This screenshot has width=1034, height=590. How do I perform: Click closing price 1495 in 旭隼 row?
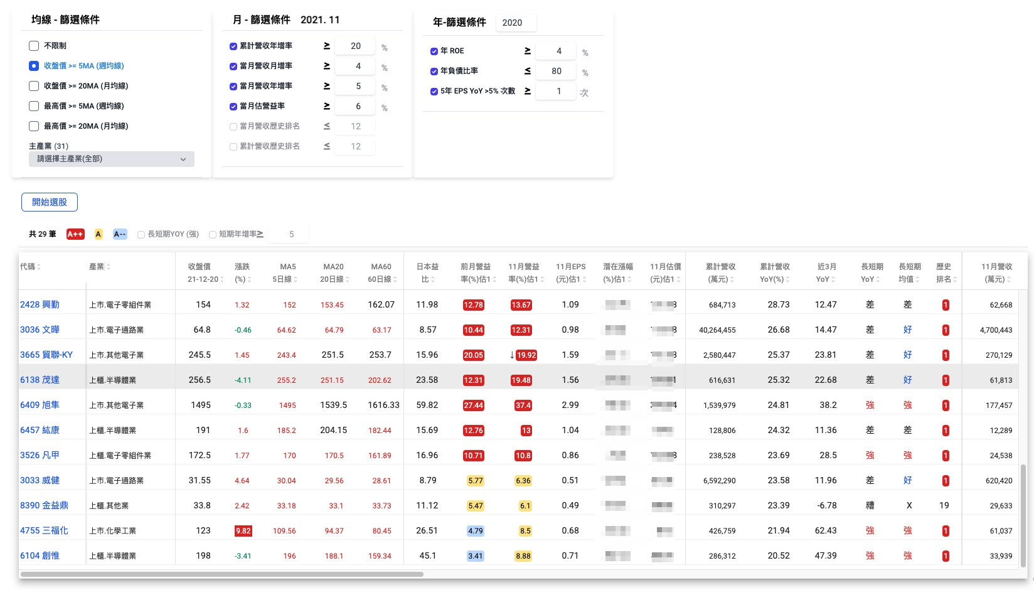[x=201, y=405]
